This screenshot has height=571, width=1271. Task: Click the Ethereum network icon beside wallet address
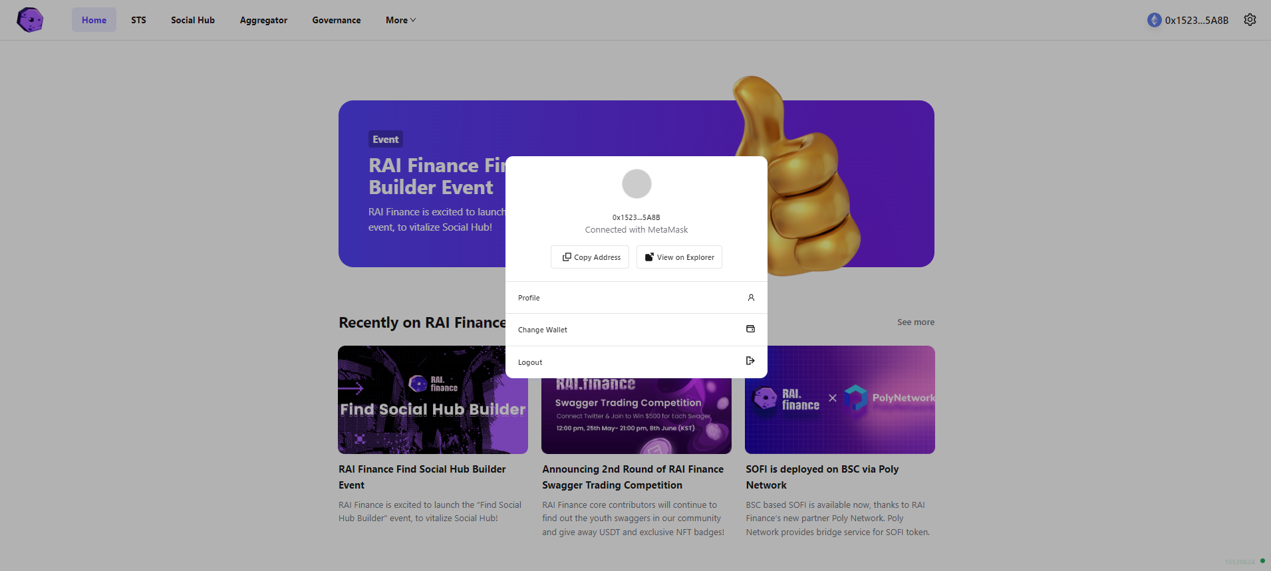pos(1154,20)
